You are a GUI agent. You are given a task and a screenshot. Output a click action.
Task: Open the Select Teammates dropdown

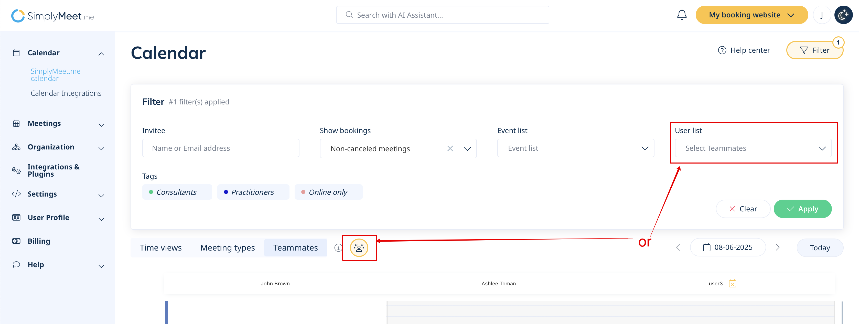pyautogui.click(x=753, y=148)
